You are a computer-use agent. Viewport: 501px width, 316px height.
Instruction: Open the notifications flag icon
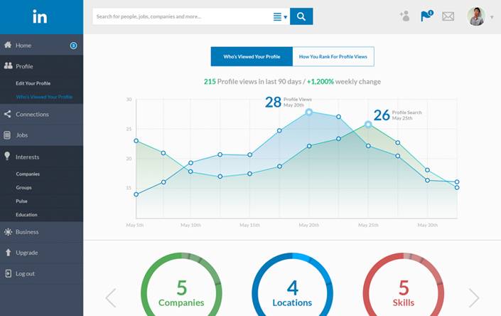pos(426,16)
